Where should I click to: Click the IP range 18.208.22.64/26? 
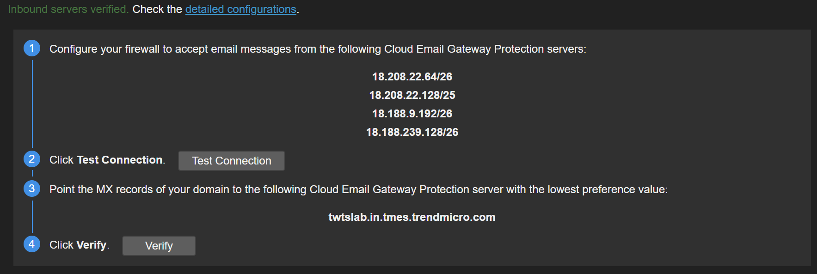click(x=412, y=77)
